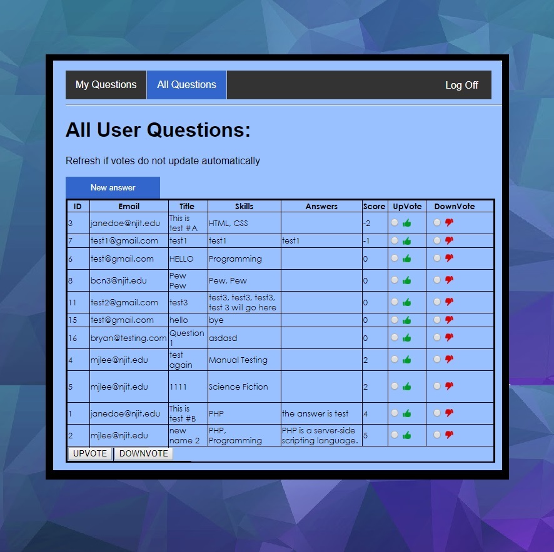Click the Log Off menu item
This screenshot has width=554, height=552.
click(x=461, y=84)
